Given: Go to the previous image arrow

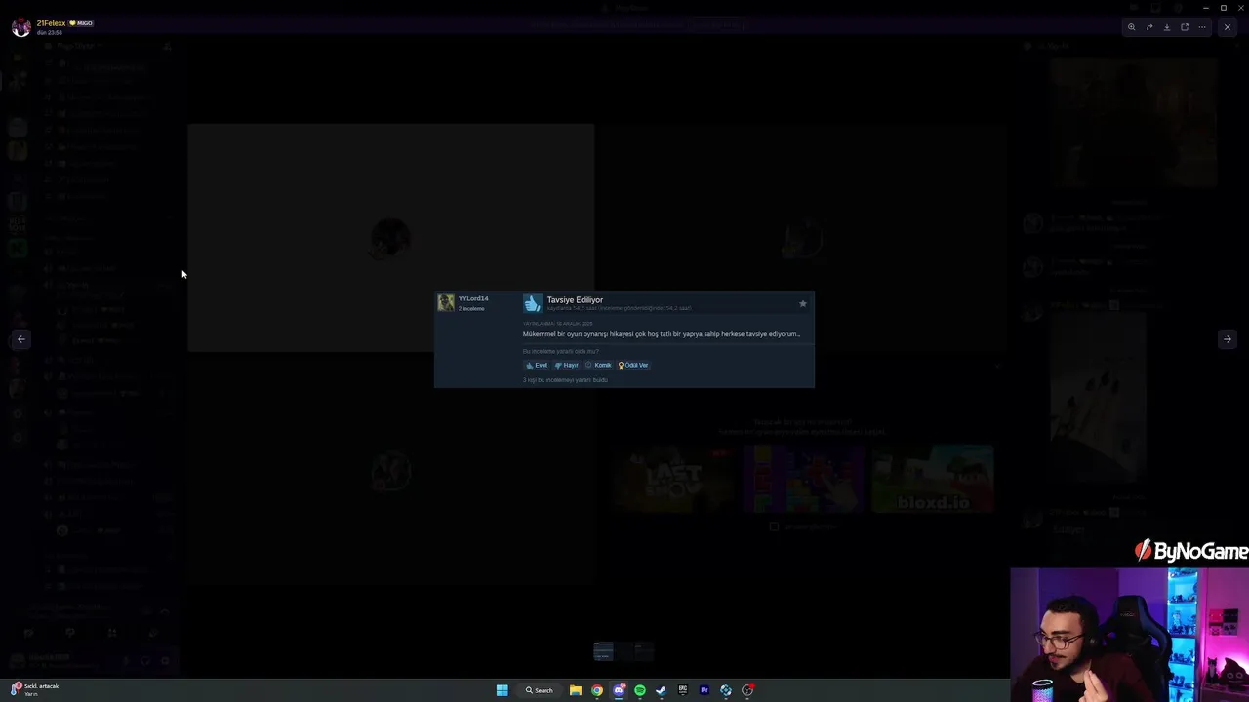Looking at the screenshot, I should tap(21, 339).
